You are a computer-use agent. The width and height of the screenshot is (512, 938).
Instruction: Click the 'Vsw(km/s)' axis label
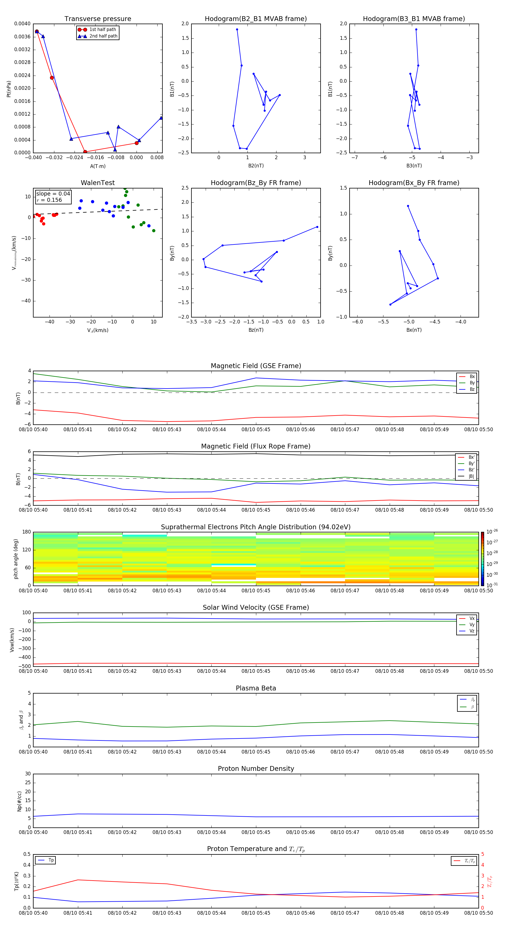tap(12, 640)
